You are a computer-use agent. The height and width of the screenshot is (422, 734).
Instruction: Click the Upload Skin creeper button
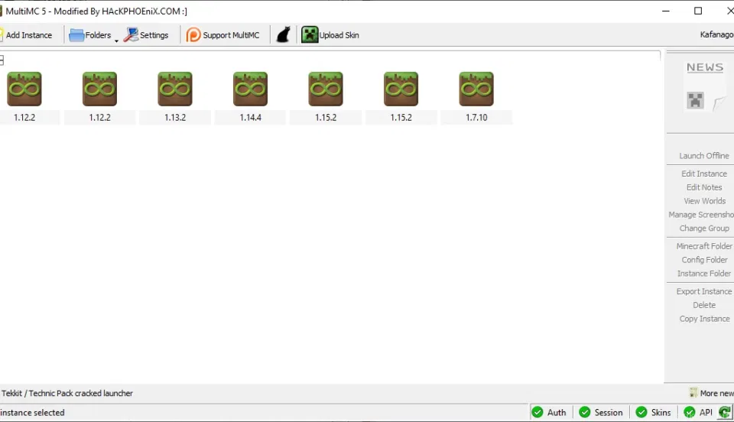(330, 35)
